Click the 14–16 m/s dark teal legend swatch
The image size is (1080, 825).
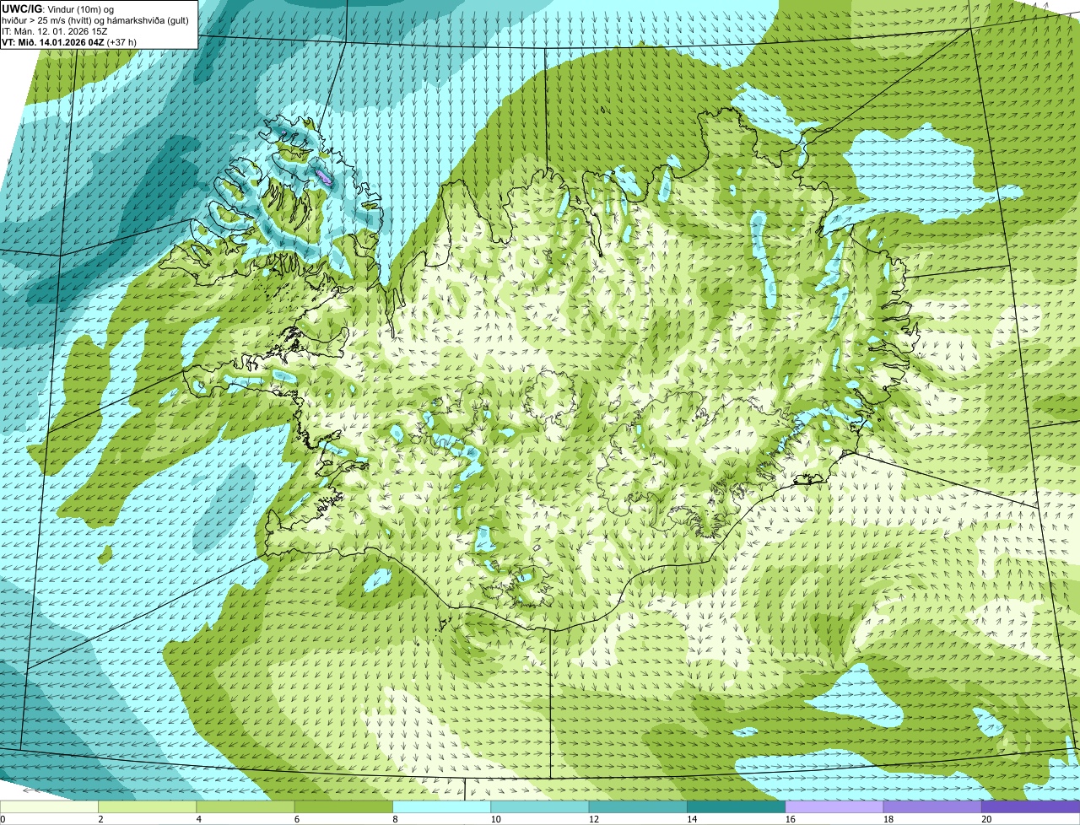point(737,807)
